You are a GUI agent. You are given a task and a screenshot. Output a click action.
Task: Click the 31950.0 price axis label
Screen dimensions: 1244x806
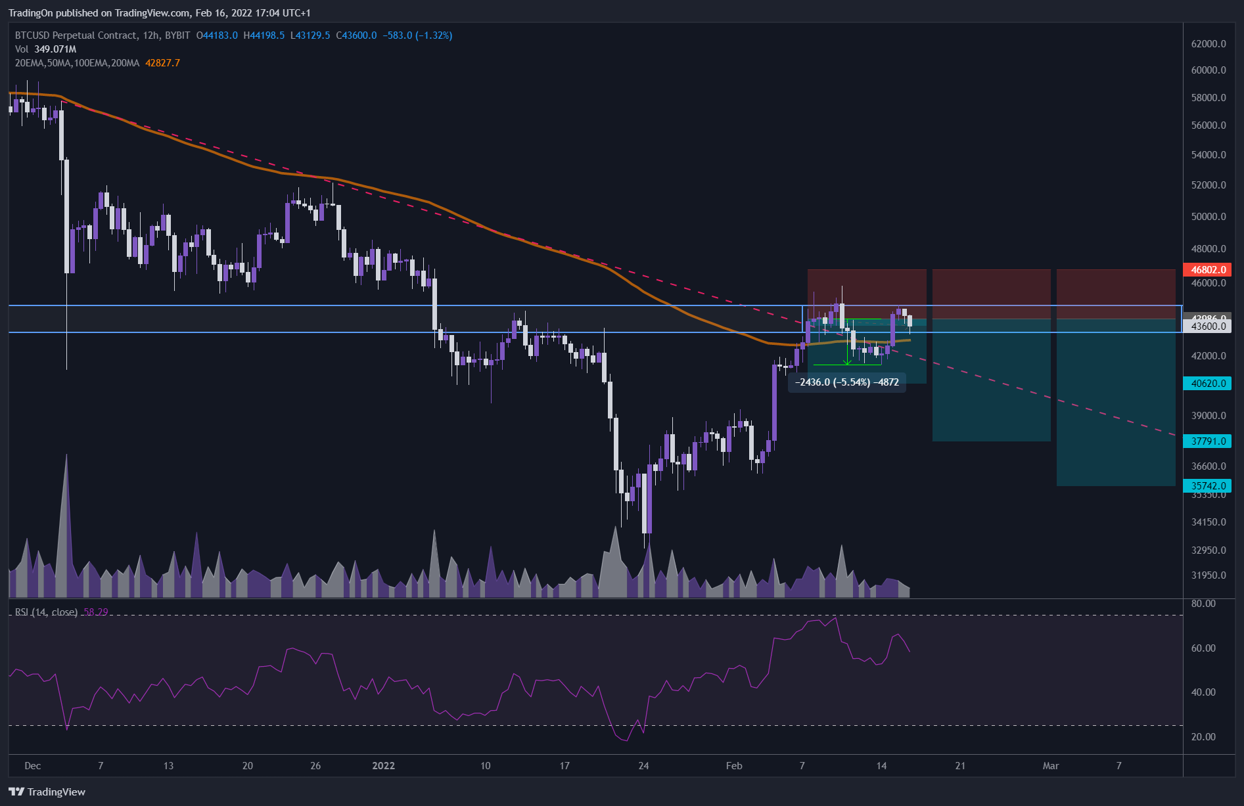pyautogui.click(x=1209, y=575)
